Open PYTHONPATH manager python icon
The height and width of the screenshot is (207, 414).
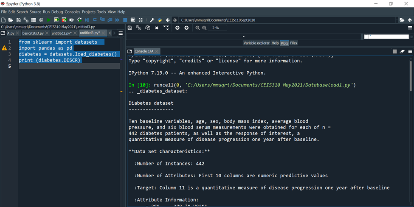coord(160,20)
